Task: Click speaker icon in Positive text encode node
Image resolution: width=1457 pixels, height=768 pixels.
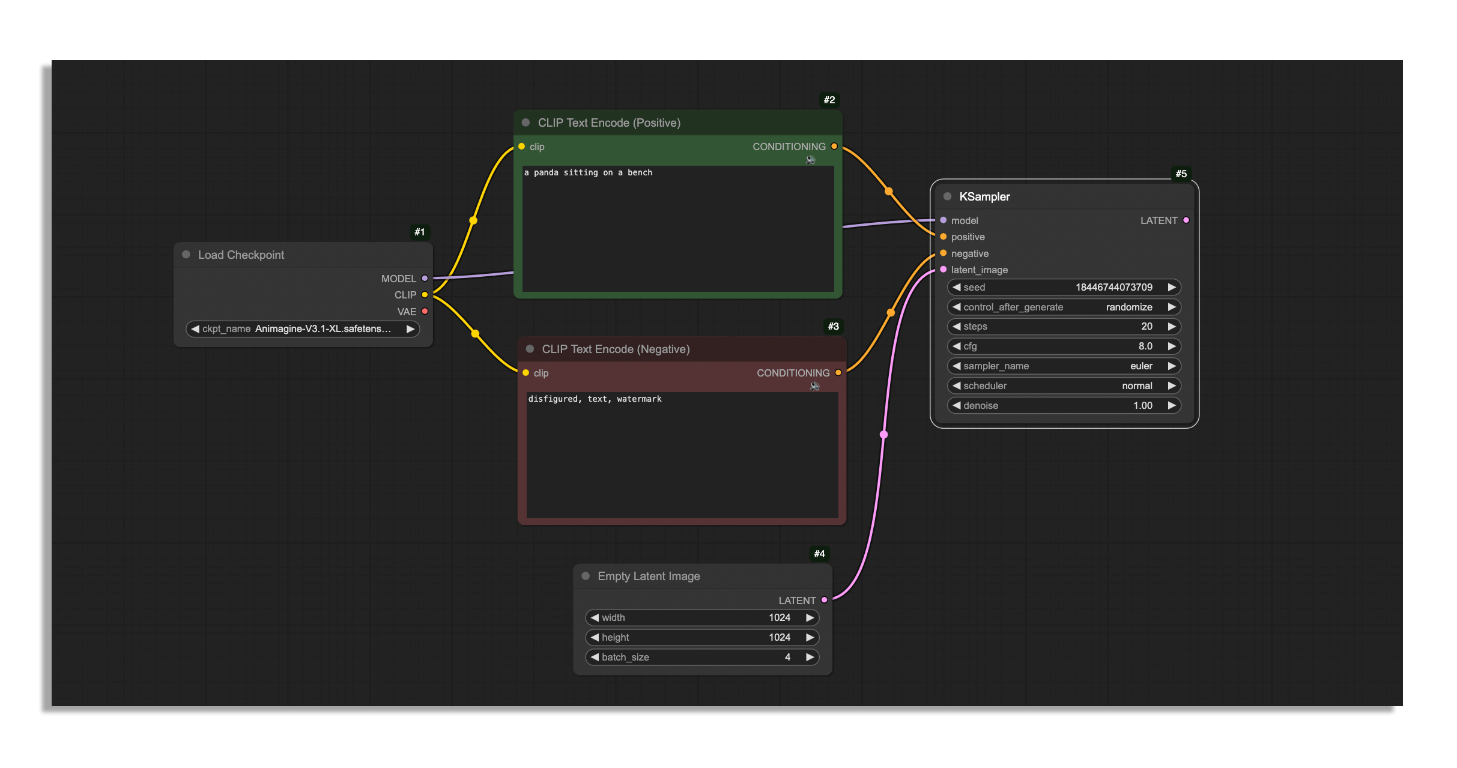Action: tap(810, 160)
